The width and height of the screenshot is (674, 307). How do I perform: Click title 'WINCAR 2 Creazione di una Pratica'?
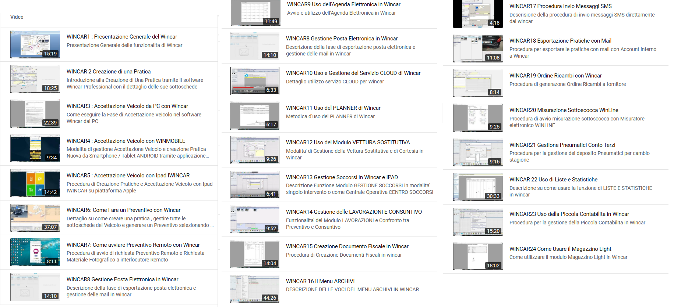click(x=109, y=72)
